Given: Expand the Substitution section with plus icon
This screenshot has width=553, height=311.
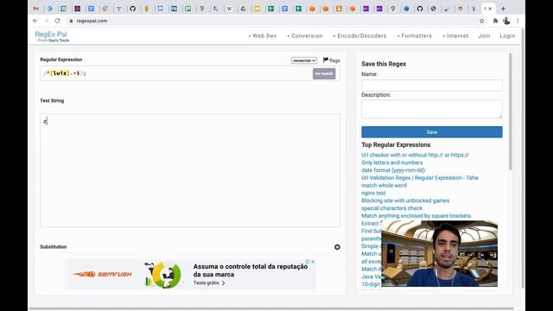Looking at the screenshot, I should [337, 247].
